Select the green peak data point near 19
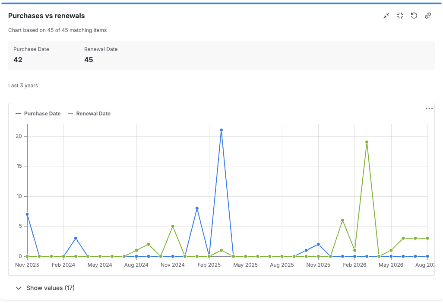 click(x=367, y=142)
